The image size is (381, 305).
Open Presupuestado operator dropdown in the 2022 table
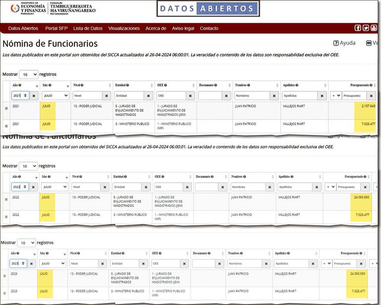[330, 187]
